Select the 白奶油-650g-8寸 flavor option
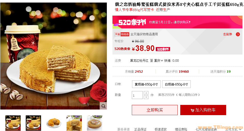Image resolution: width=244 pixels, height=131 pixels. pos(176,84)
